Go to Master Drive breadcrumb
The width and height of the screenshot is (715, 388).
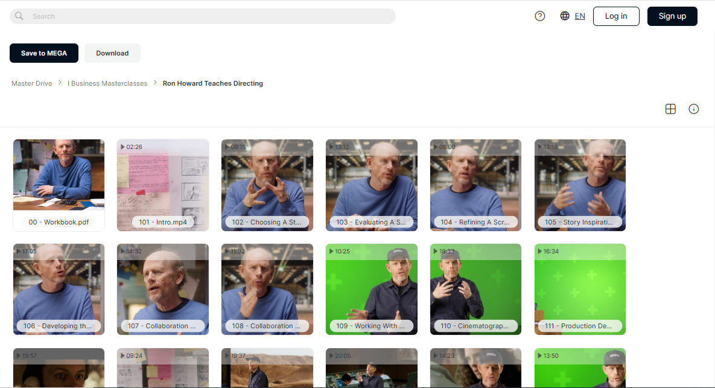pos(31,83)
